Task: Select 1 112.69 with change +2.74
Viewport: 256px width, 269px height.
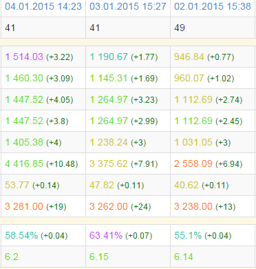Action: 209,100
